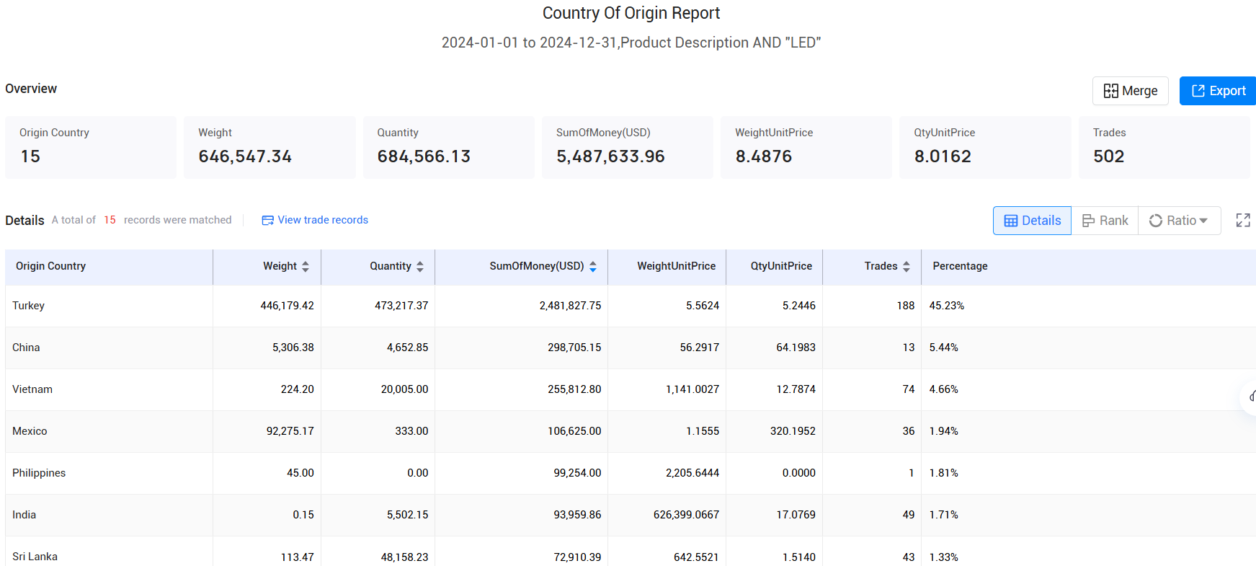Screen dimensions: 1256x566
Task: Open the Ratio dropdown
Action: coord(1179,221)
